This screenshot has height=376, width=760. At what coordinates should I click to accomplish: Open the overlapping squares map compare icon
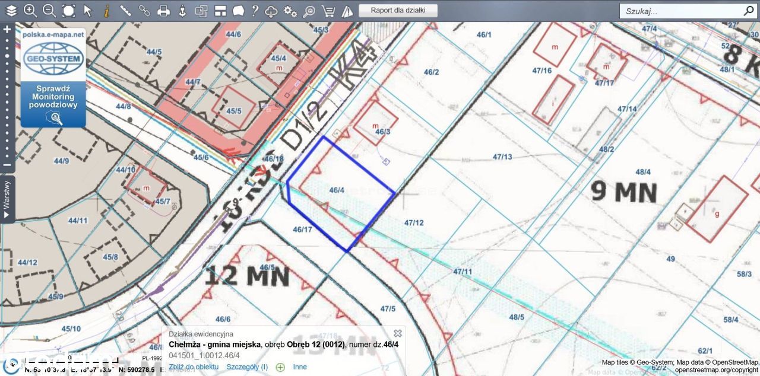point(201,11)
